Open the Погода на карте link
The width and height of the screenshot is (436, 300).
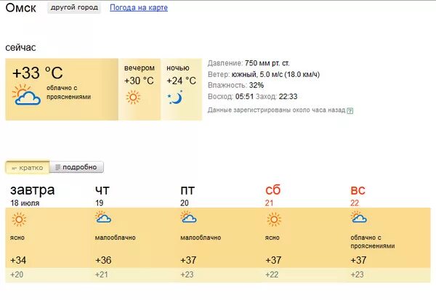pos(139,7)
